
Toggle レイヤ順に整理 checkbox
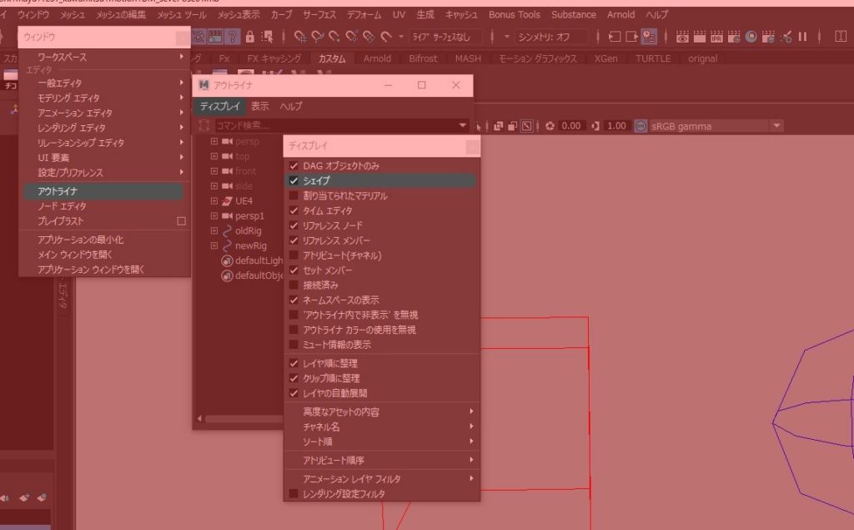294,363
